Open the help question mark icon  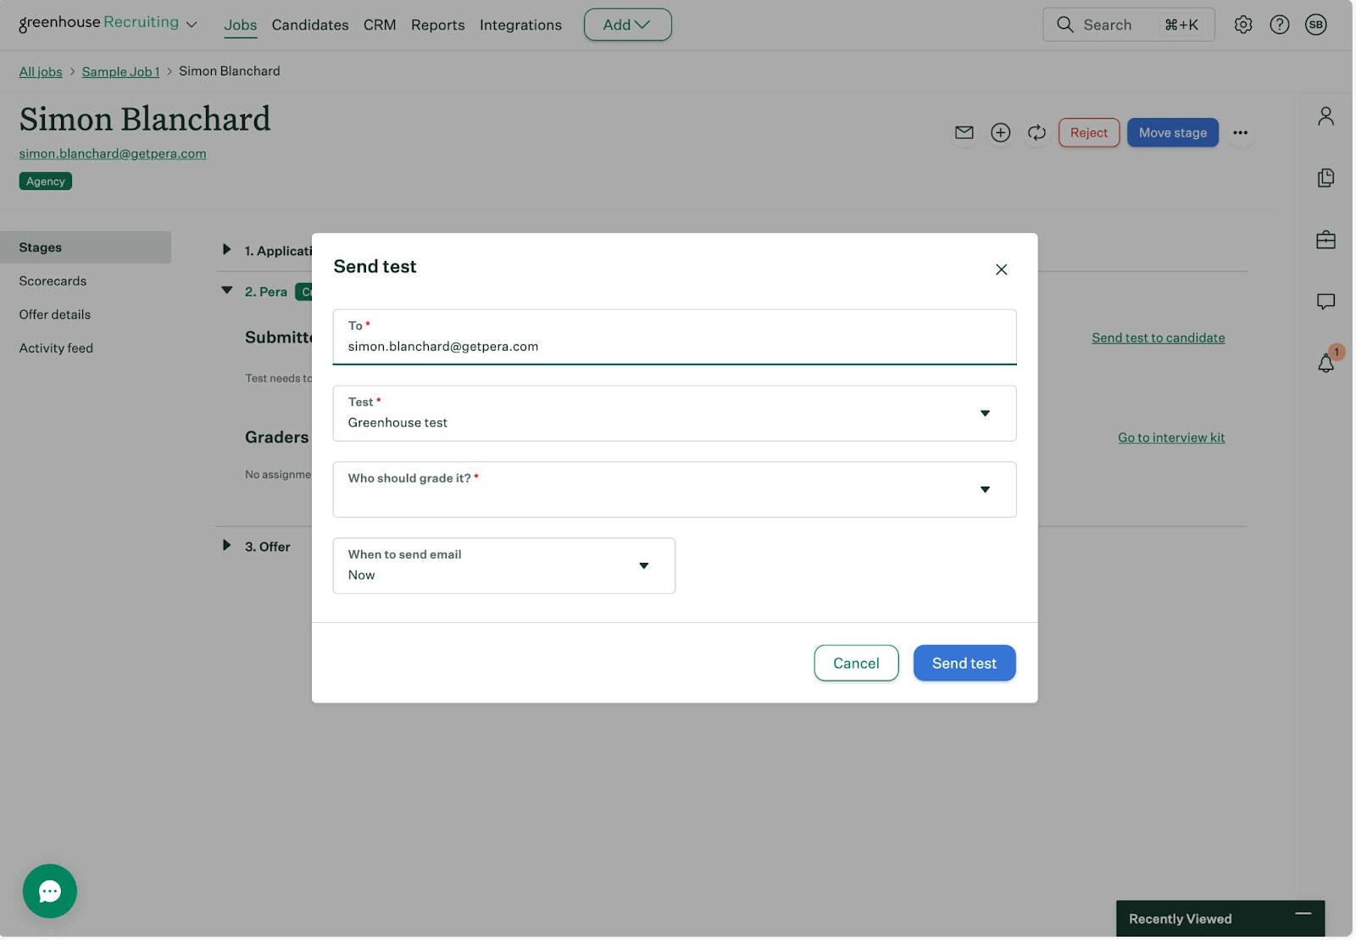tap(1279, 25)
